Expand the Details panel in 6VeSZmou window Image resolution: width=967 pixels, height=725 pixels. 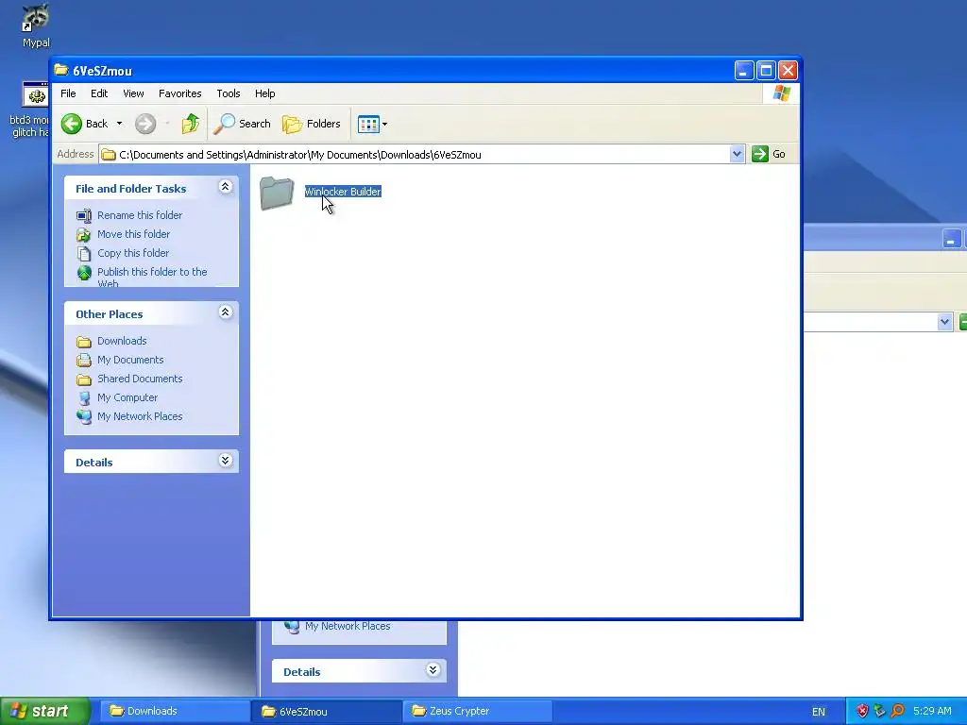(225, 461)
